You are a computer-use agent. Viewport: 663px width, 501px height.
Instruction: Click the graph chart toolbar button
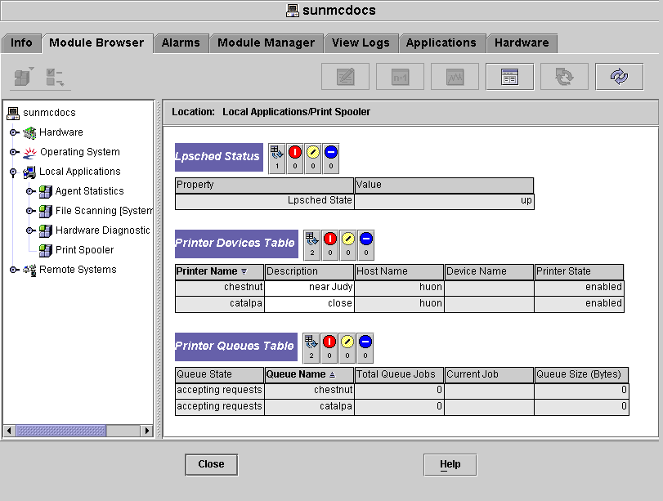(455, 77)
